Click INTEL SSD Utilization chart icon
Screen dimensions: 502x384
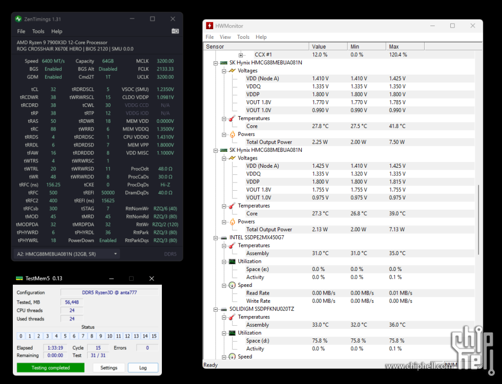click(232, 261)
